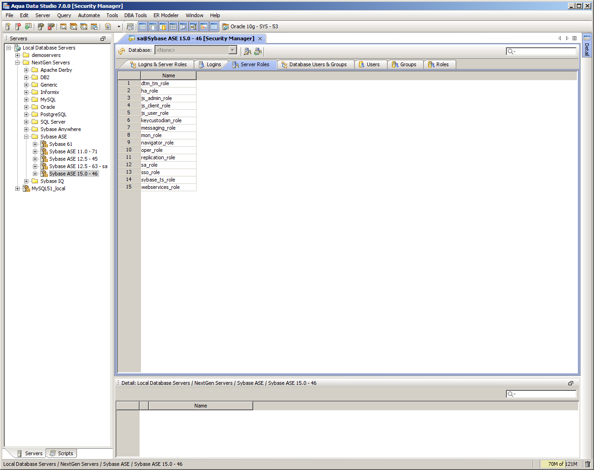The height and width of the screenshot is (470, 594).
Task: Click the 70M of 121M memory indicator
Action: [x=562, y=464]
